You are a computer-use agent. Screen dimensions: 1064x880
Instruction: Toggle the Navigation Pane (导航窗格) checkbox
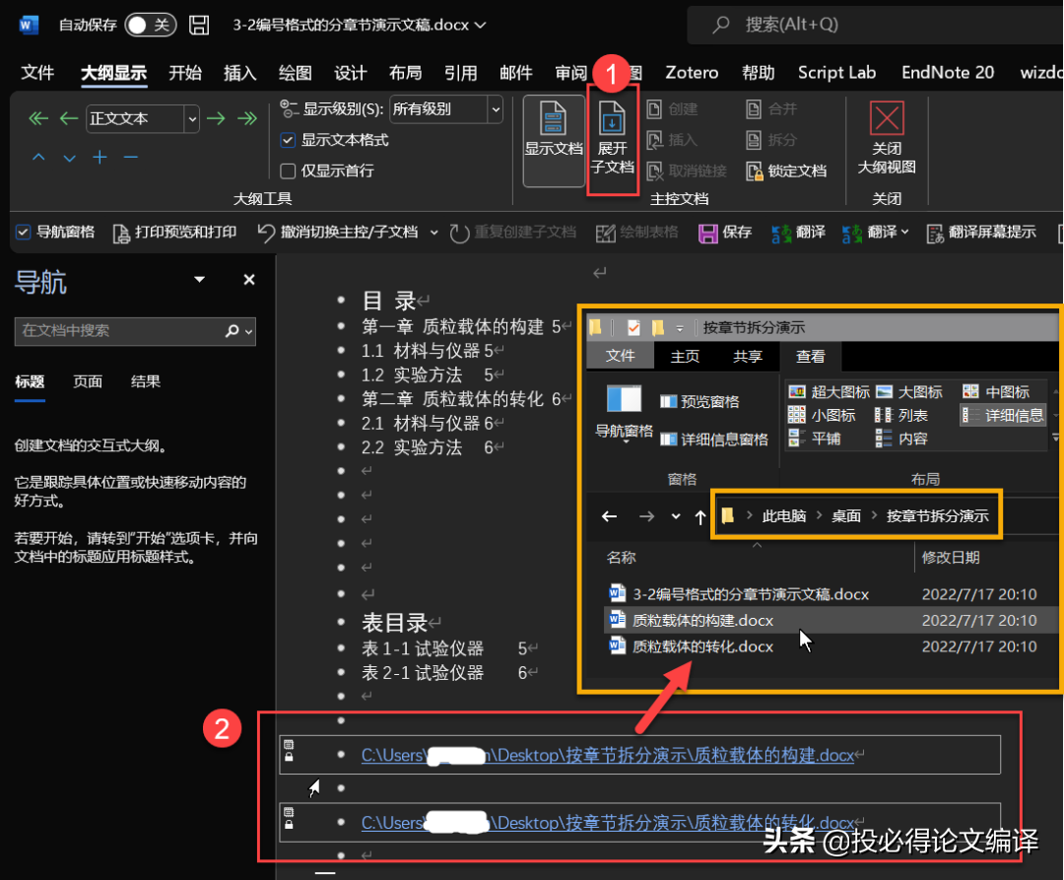pyautogui.click(x=24, y=233)
